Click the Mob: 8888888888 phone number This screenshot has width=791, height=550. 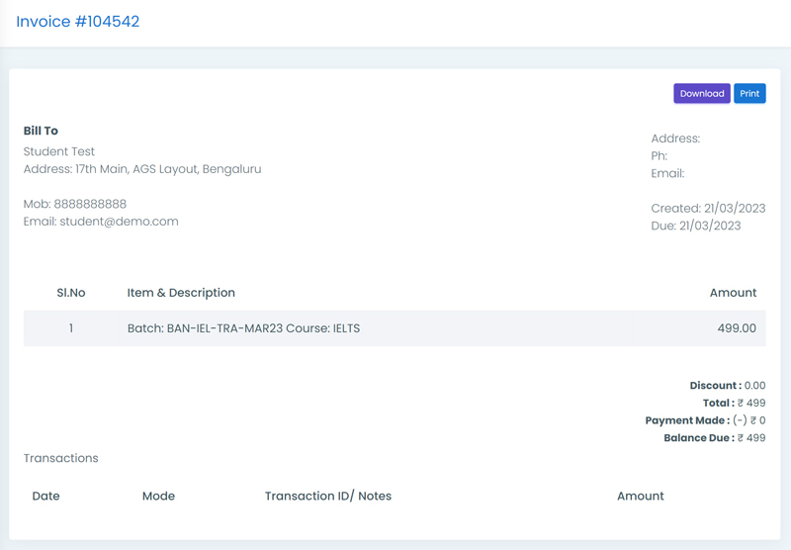(x=75, y=204)
